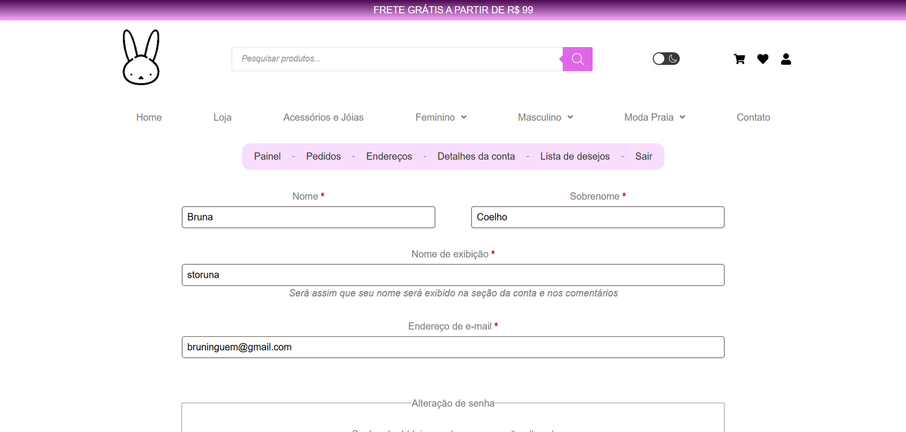Expand the Feminino dropdown menu
The height and width of the screenshot is (432, 906).
pyautogui.click(x=441, y=117)
